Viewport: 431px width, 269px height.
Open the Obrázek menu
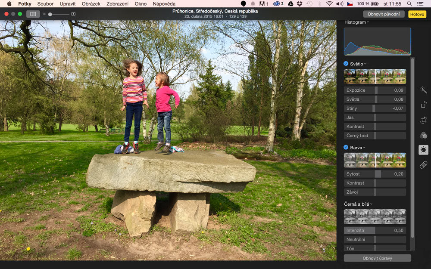tap(91, 4)
